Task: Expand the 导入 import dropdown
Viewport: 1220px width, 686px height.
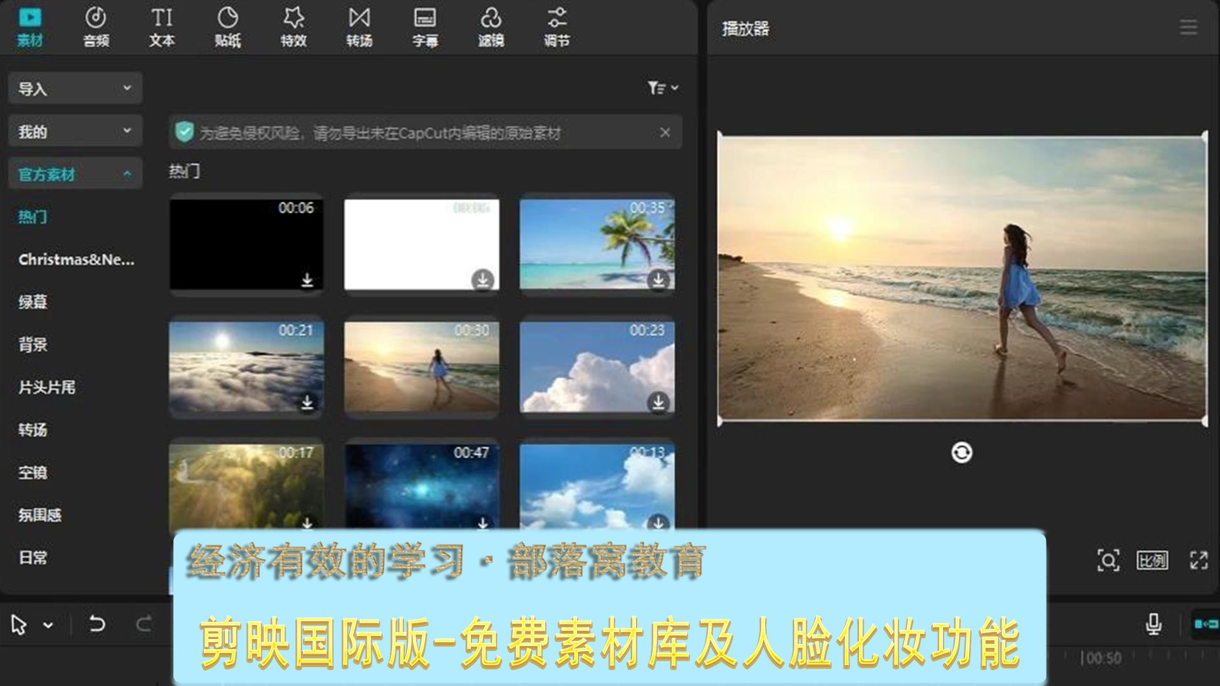Action: tap(74, 88)
